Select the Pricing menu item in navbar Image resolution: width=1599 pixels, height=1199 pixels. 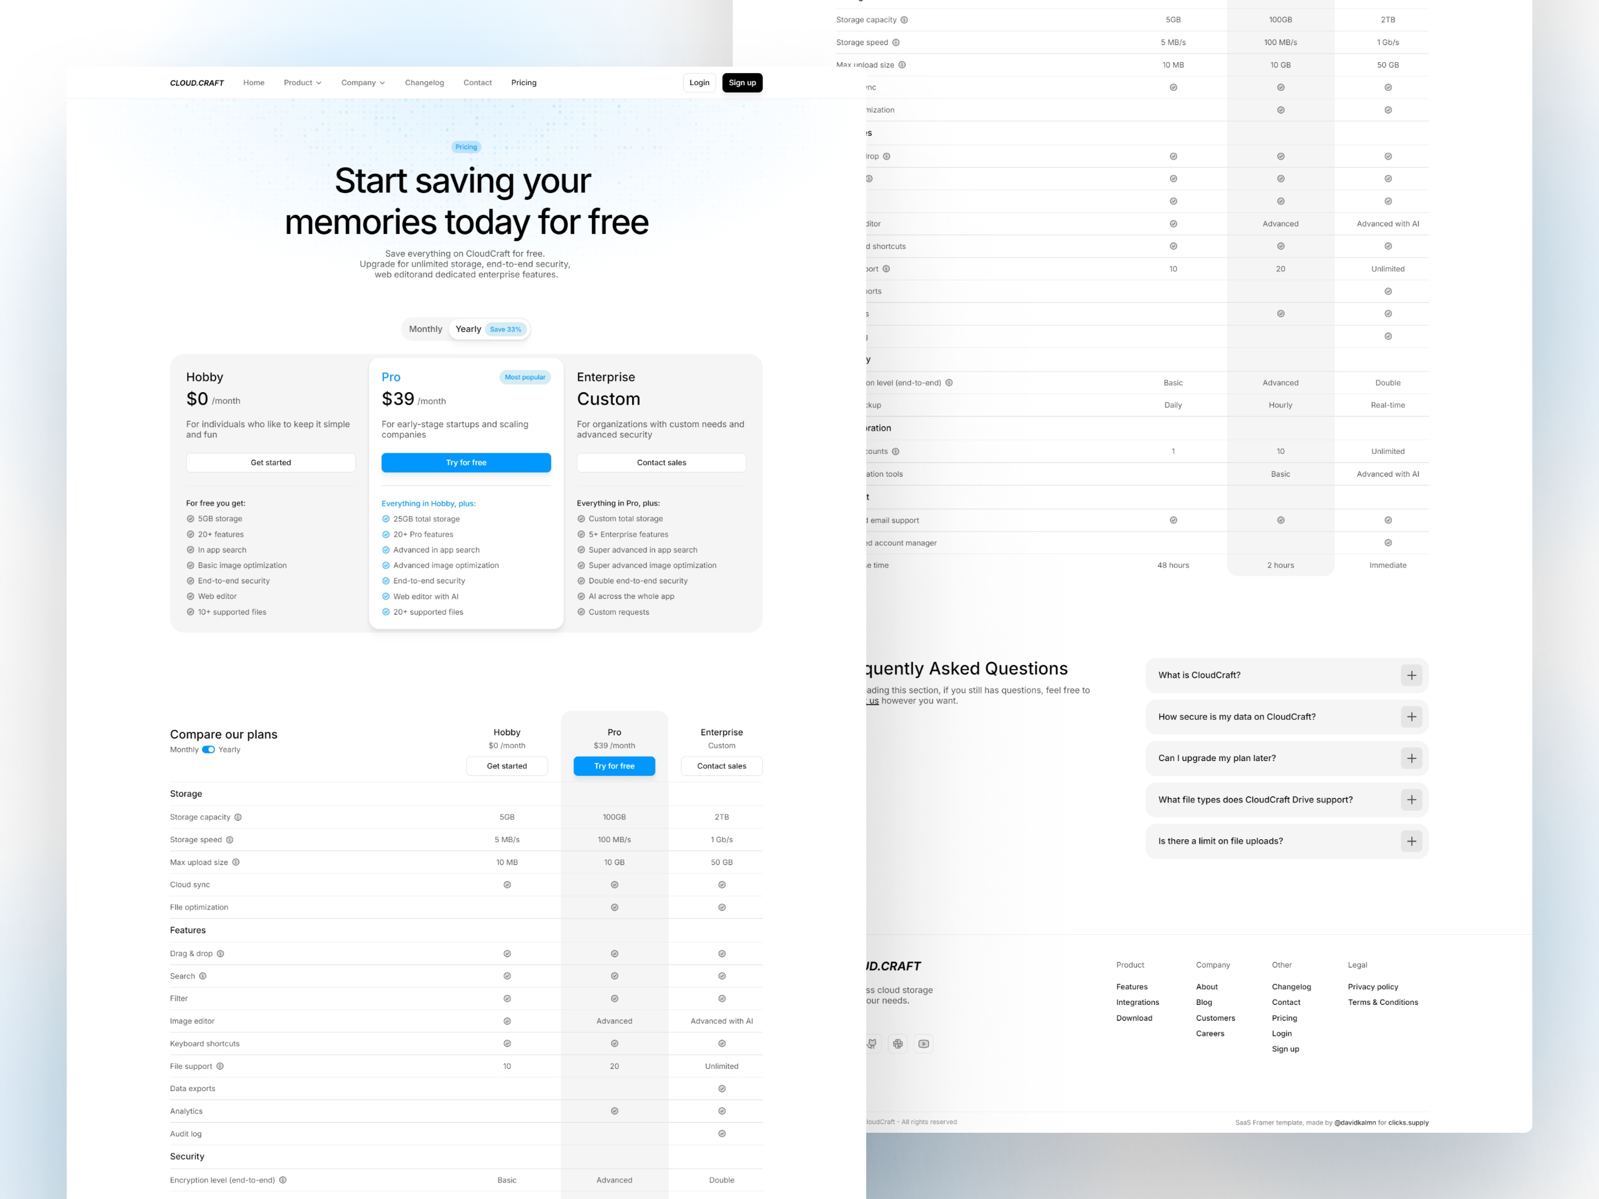point(524,82)
